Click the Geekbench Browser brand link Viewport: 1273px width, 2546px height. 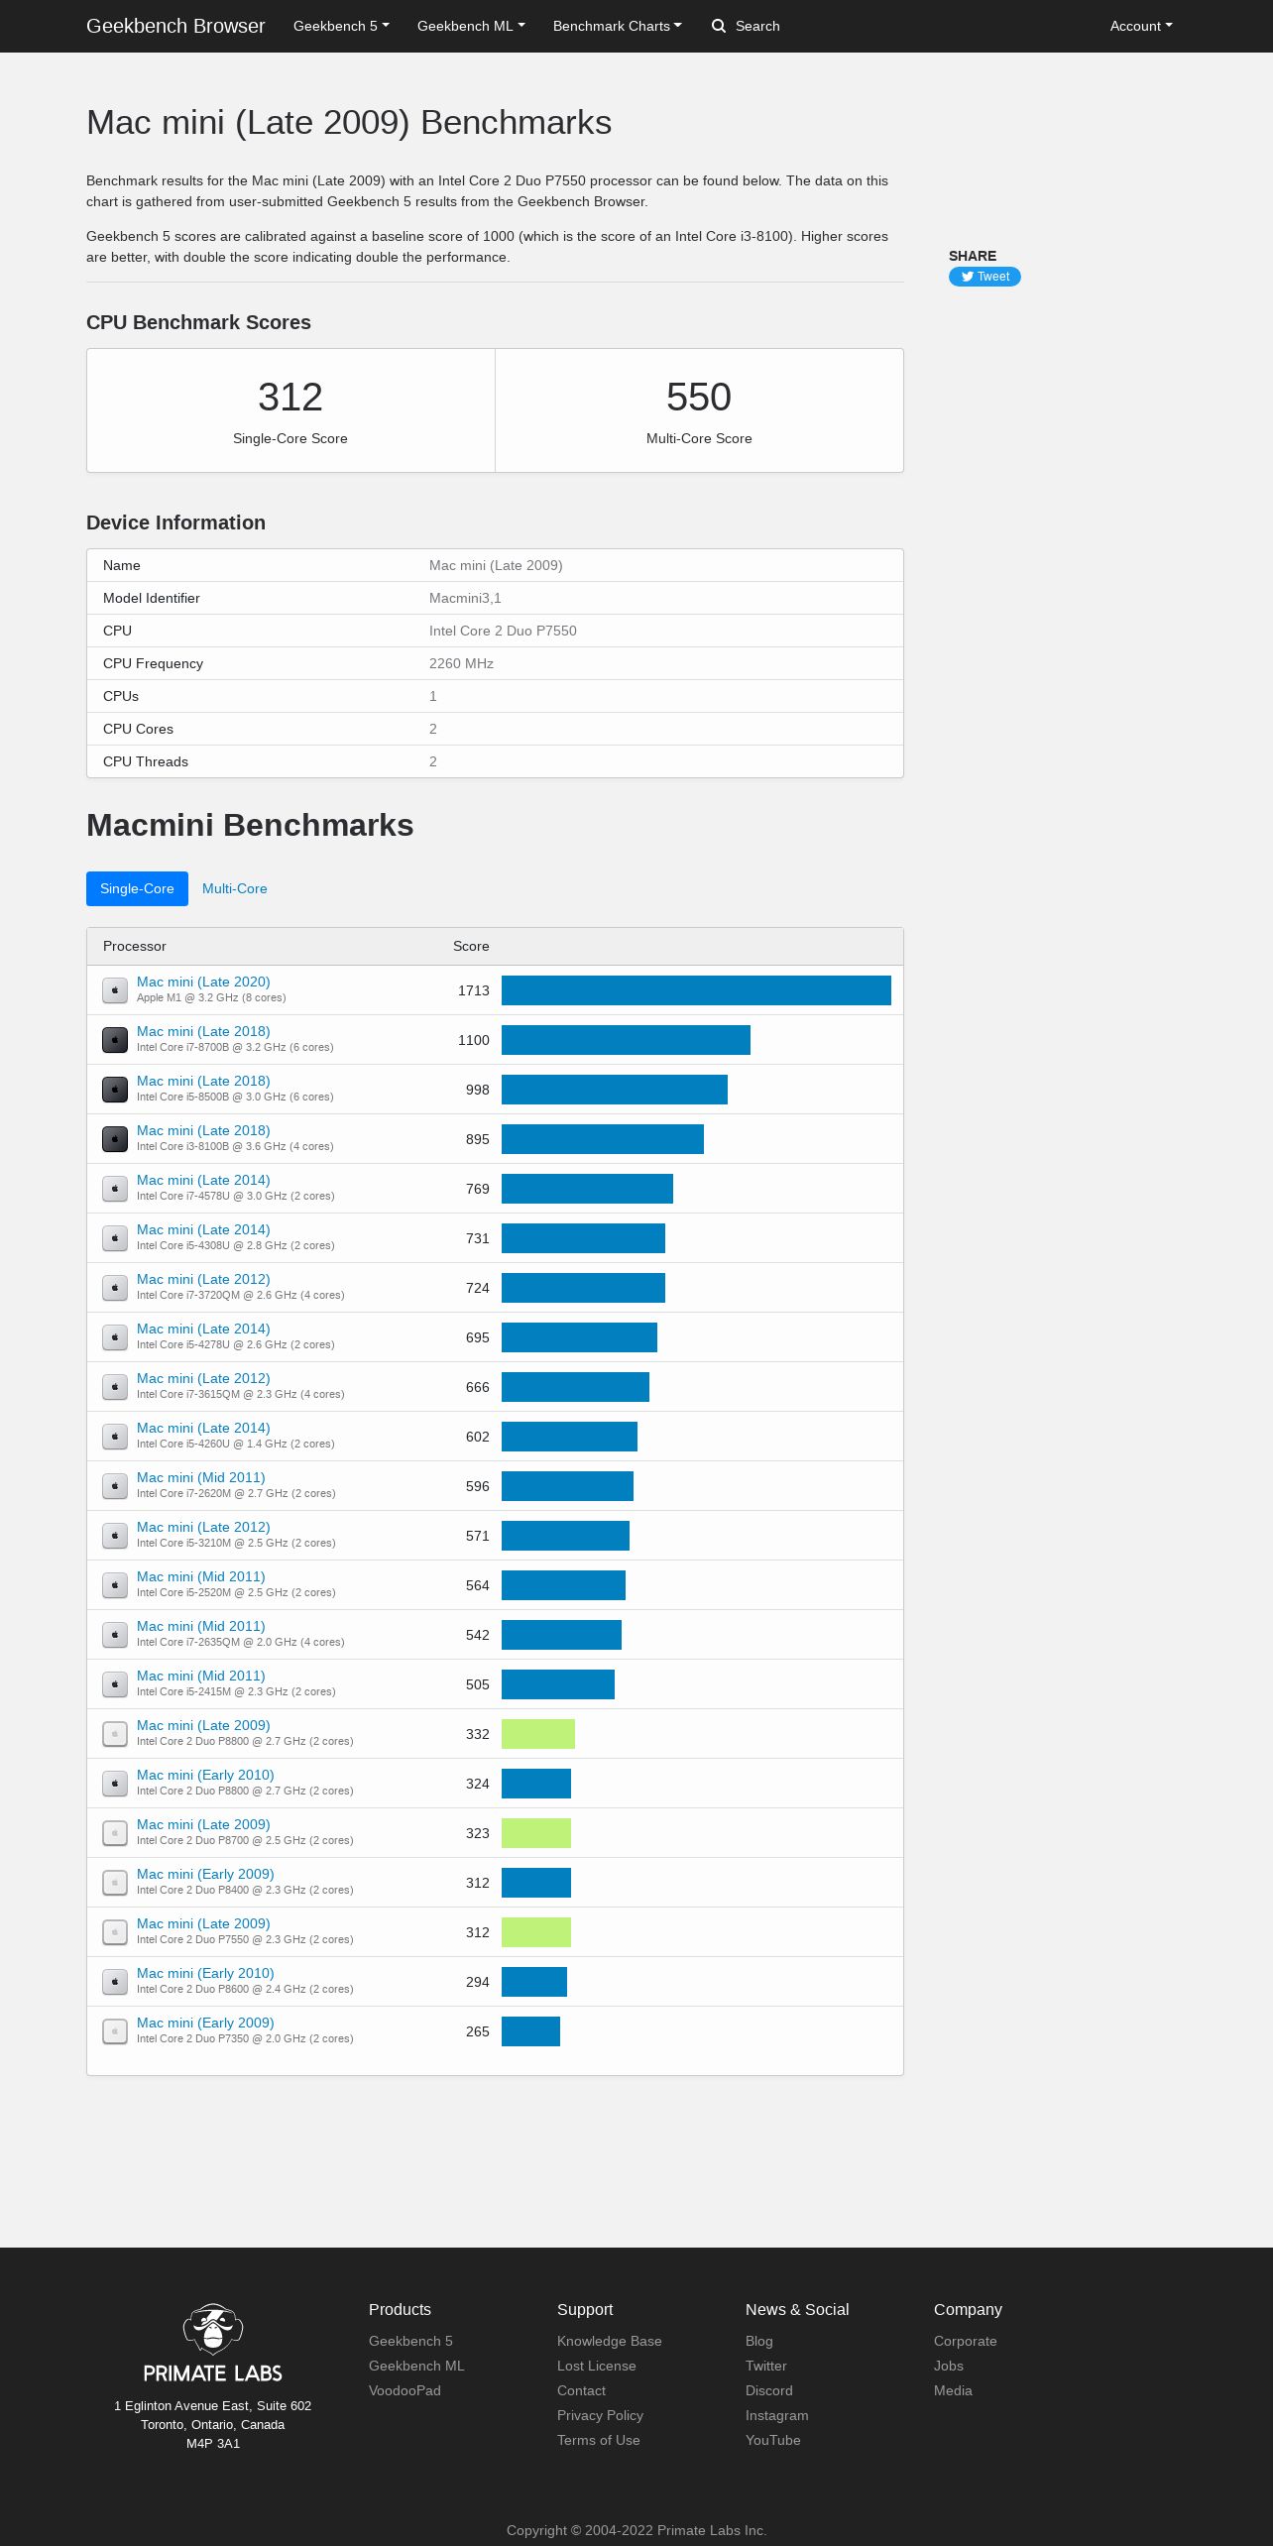[x=175, y=26]
